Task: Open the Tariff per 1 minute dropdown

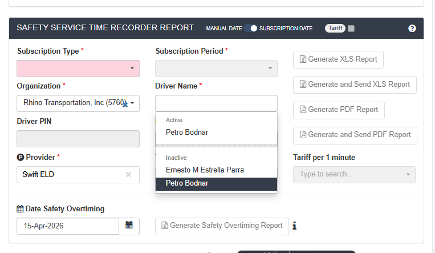Action: pyautogui.click(x=354, y=174)
